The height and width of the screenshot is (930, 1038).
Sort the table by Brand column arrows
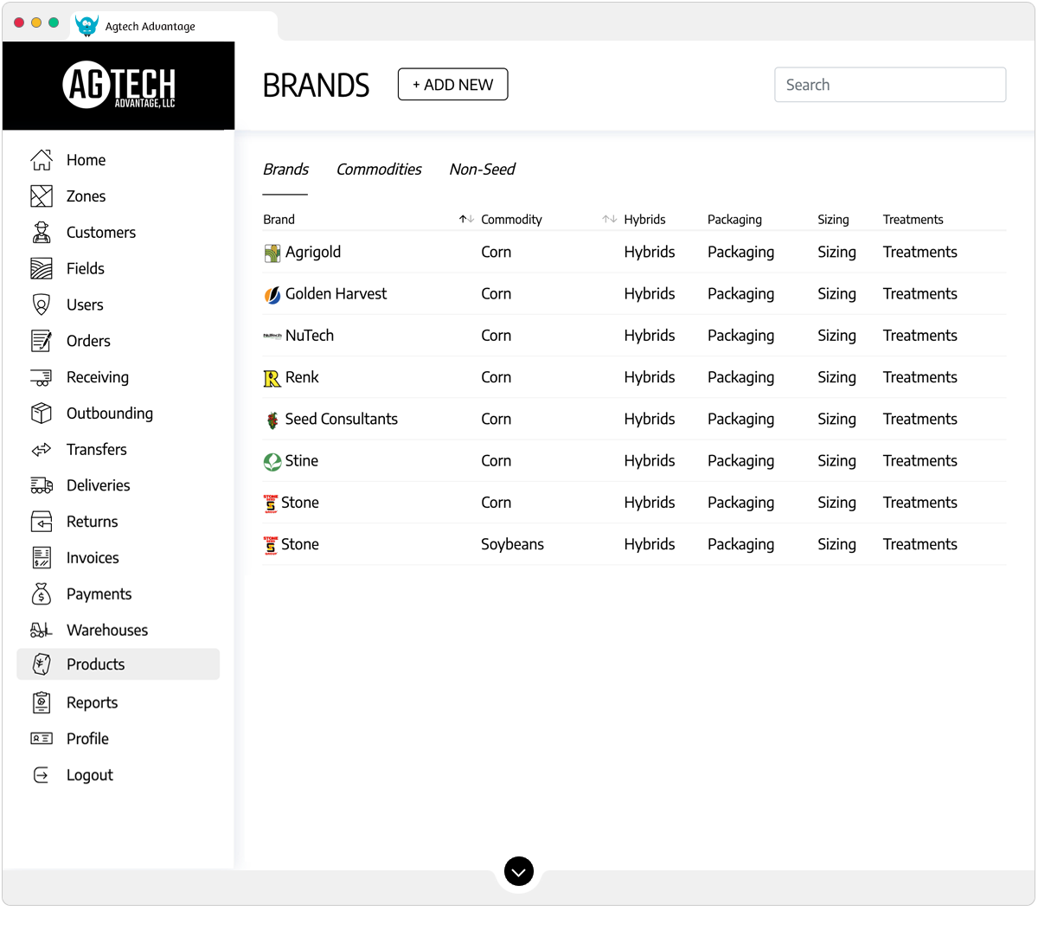point(466,220)
